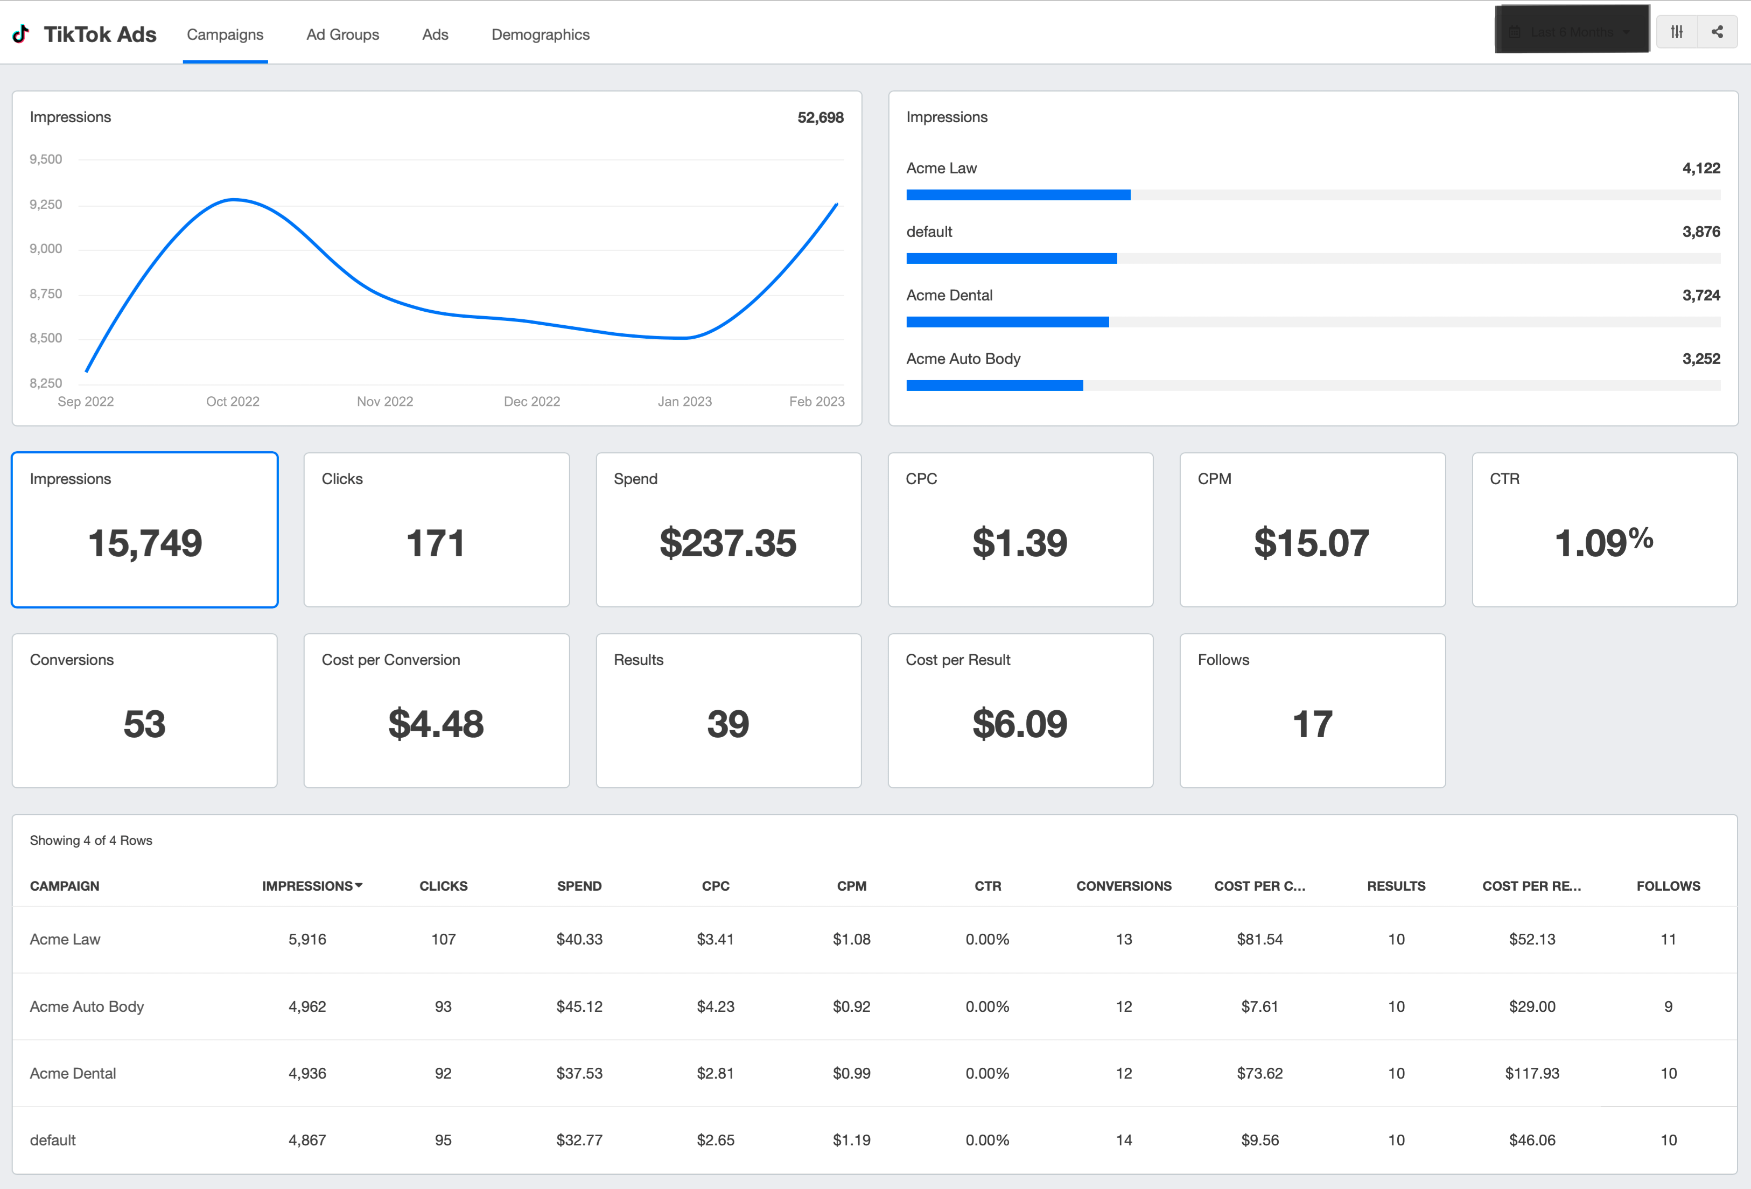Click the Acme Auto Body impressions bar

tap(994, 386)
